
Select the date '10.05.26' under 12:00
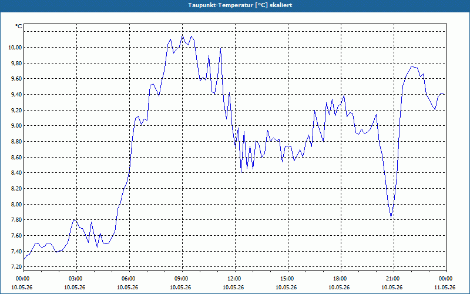[x=234, y=288]
